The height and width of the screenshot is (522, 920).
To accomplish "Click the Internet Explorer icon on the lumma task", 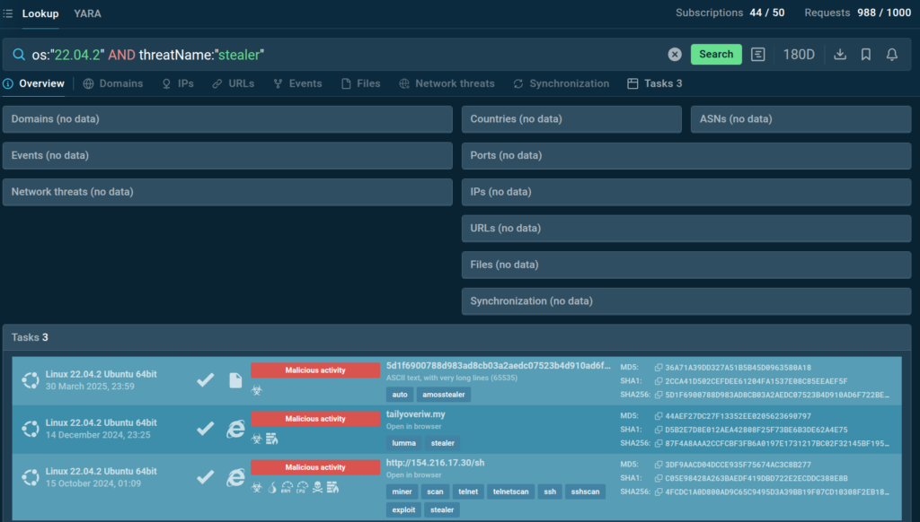I will pos(235,429).
